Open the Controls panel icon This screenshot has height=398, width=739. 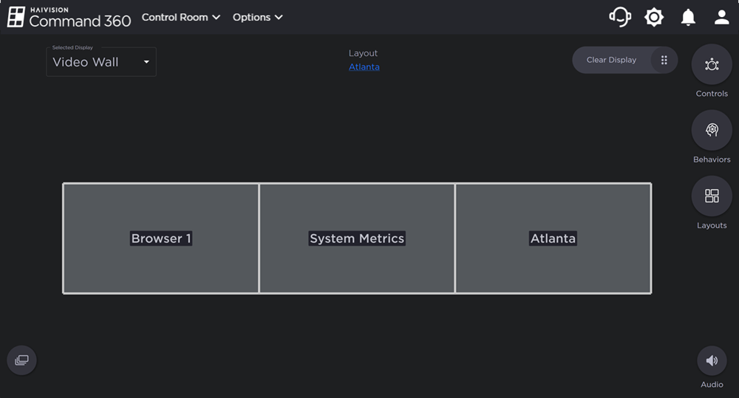pyautogui.click(x=712, y=64)
